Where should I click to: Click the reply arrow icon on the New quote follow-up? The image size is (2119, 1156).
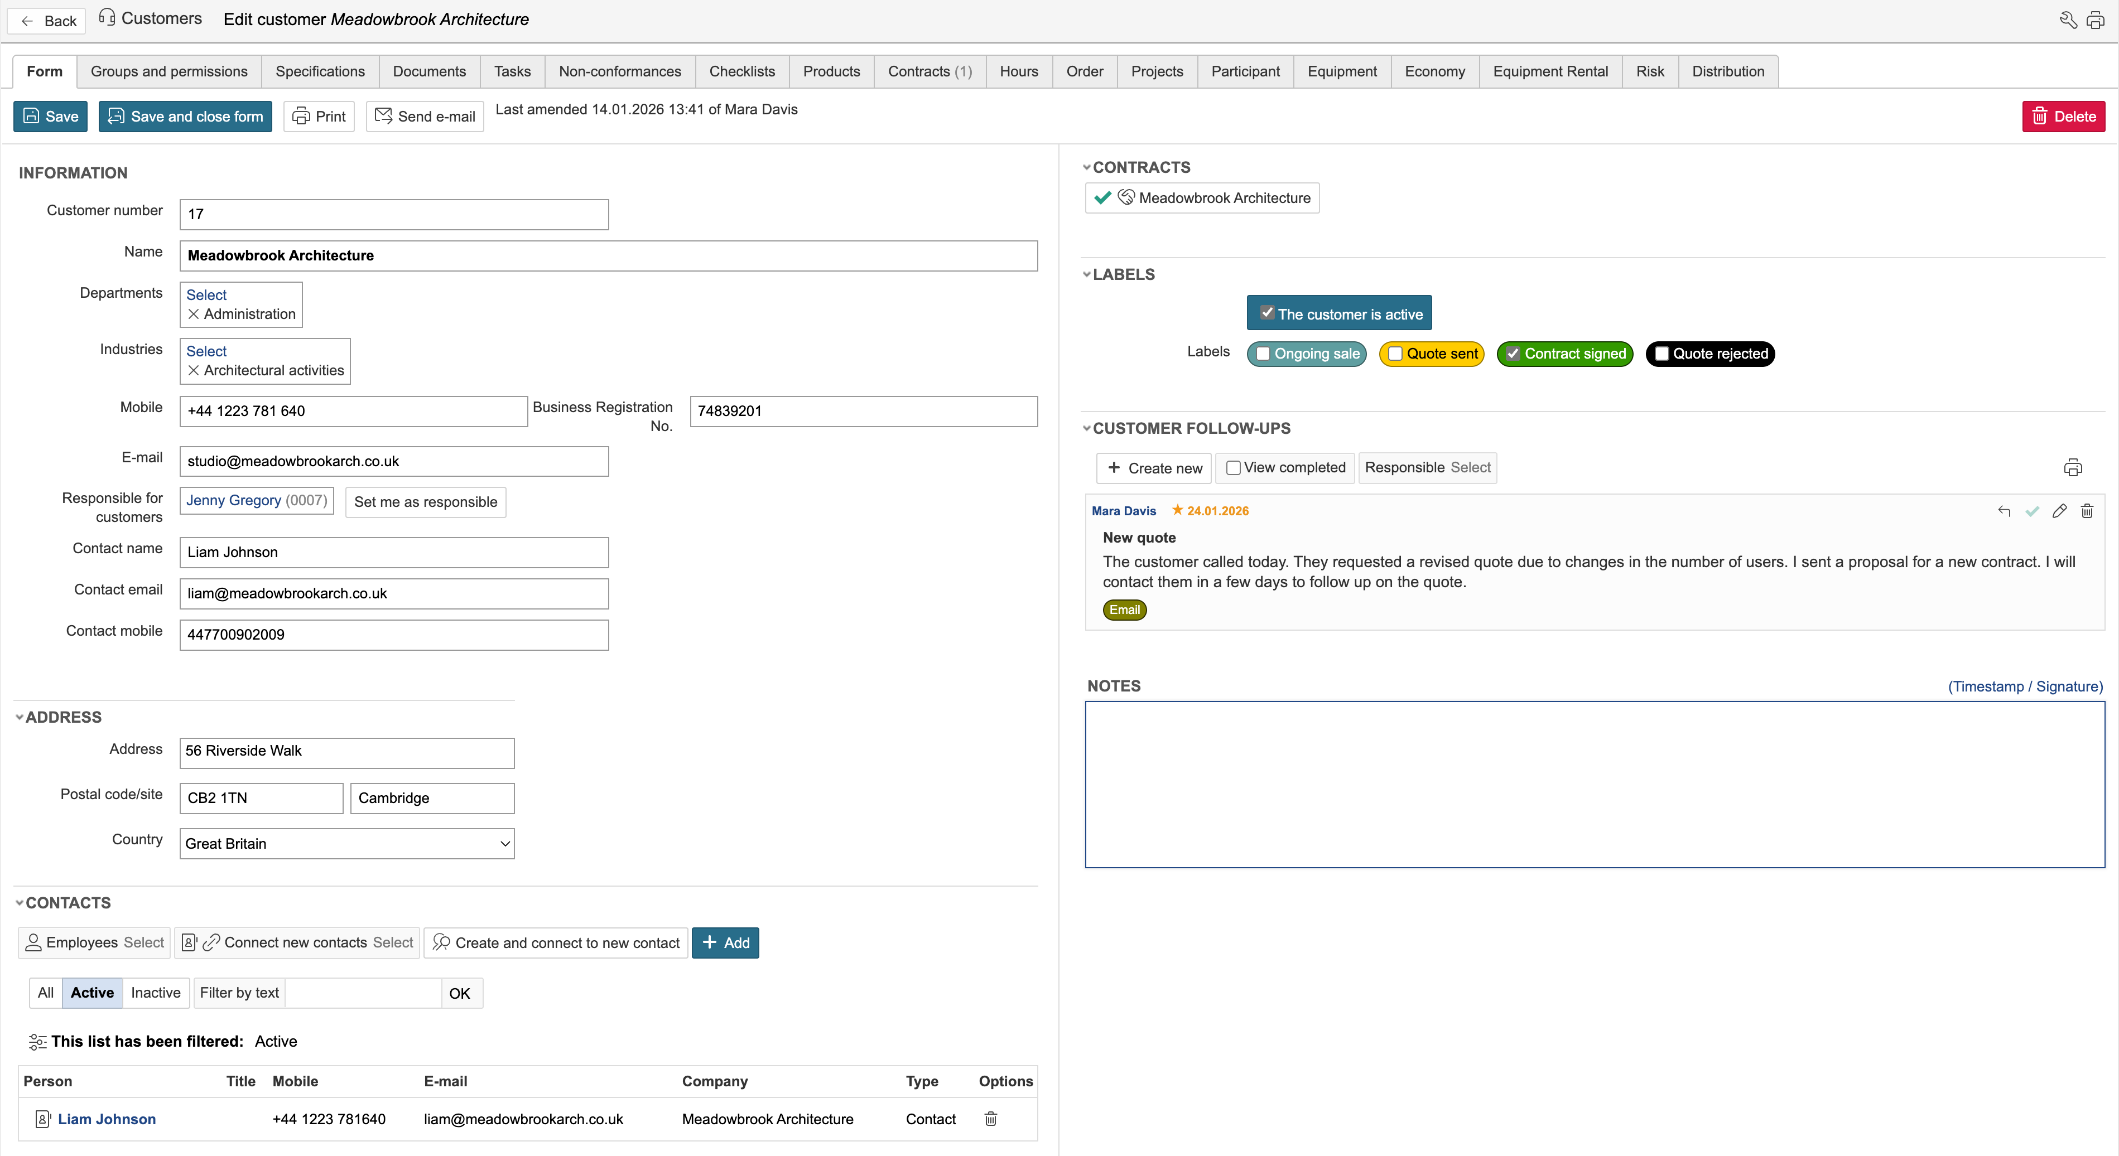2004,511
